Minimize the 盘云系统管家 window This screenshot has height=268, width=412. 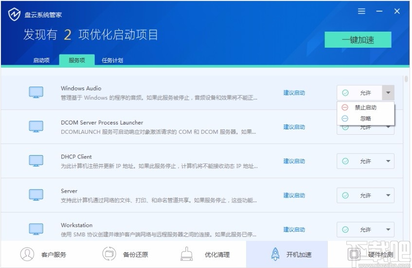pos(379,11)
